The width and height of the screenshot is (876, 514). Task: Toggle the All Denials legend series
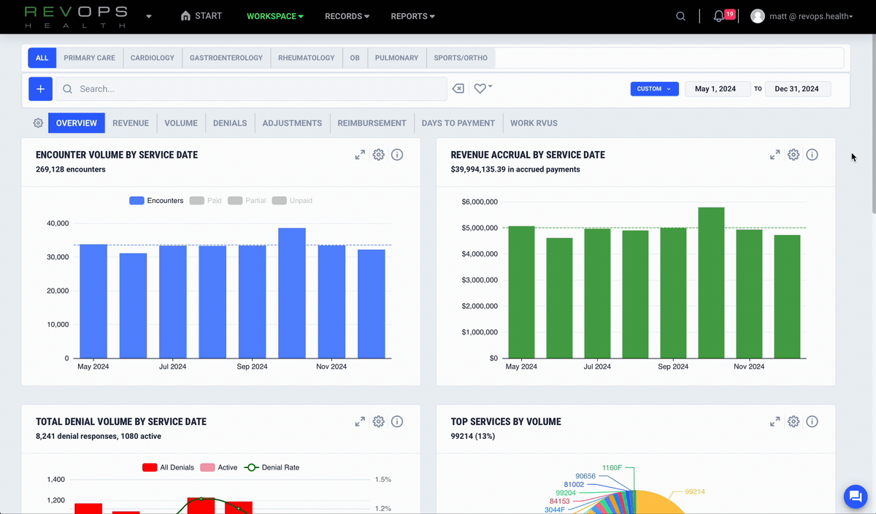pyautogui.click(x=168, y=467)
